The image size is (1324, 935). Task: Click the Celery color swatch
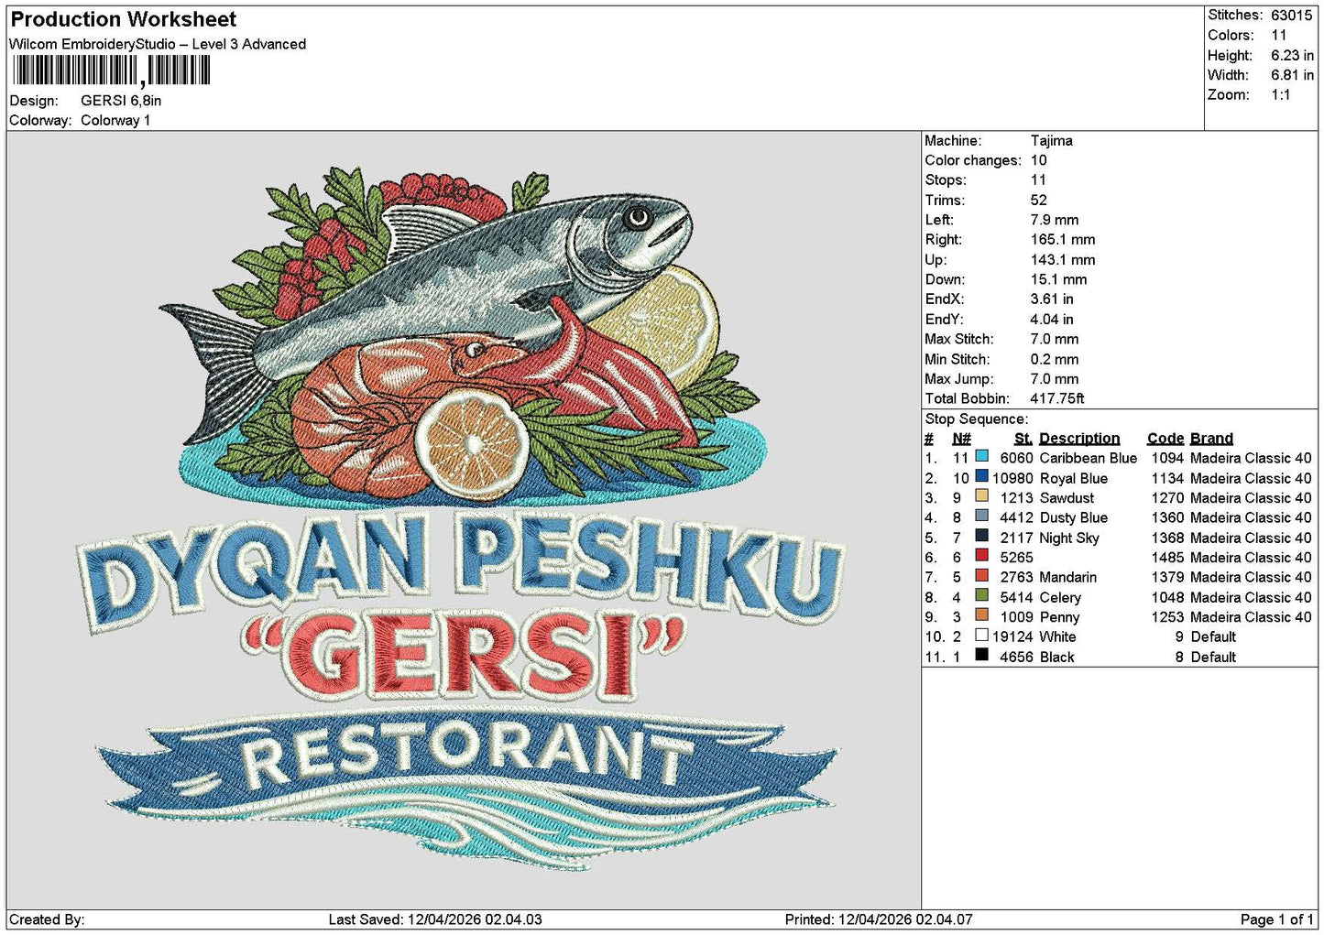point(982,596)
